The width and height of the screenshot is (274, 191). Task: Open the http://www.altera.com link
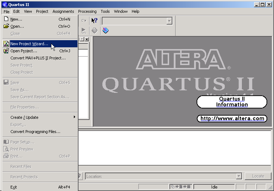(x=232, y=118)
